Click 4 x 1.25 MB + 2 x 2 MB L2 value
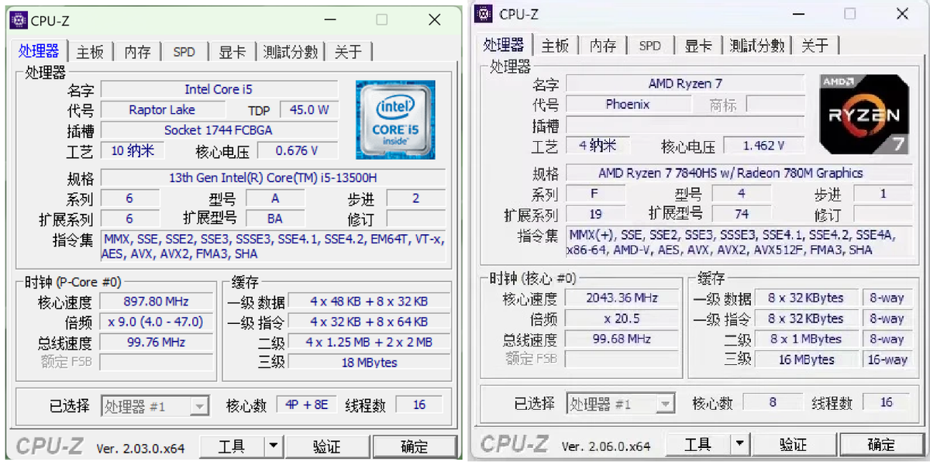 click(x=370, y=342)
